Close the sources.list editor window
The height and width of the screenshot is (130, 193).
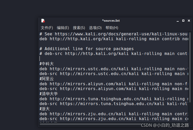(x=189, y=21)
